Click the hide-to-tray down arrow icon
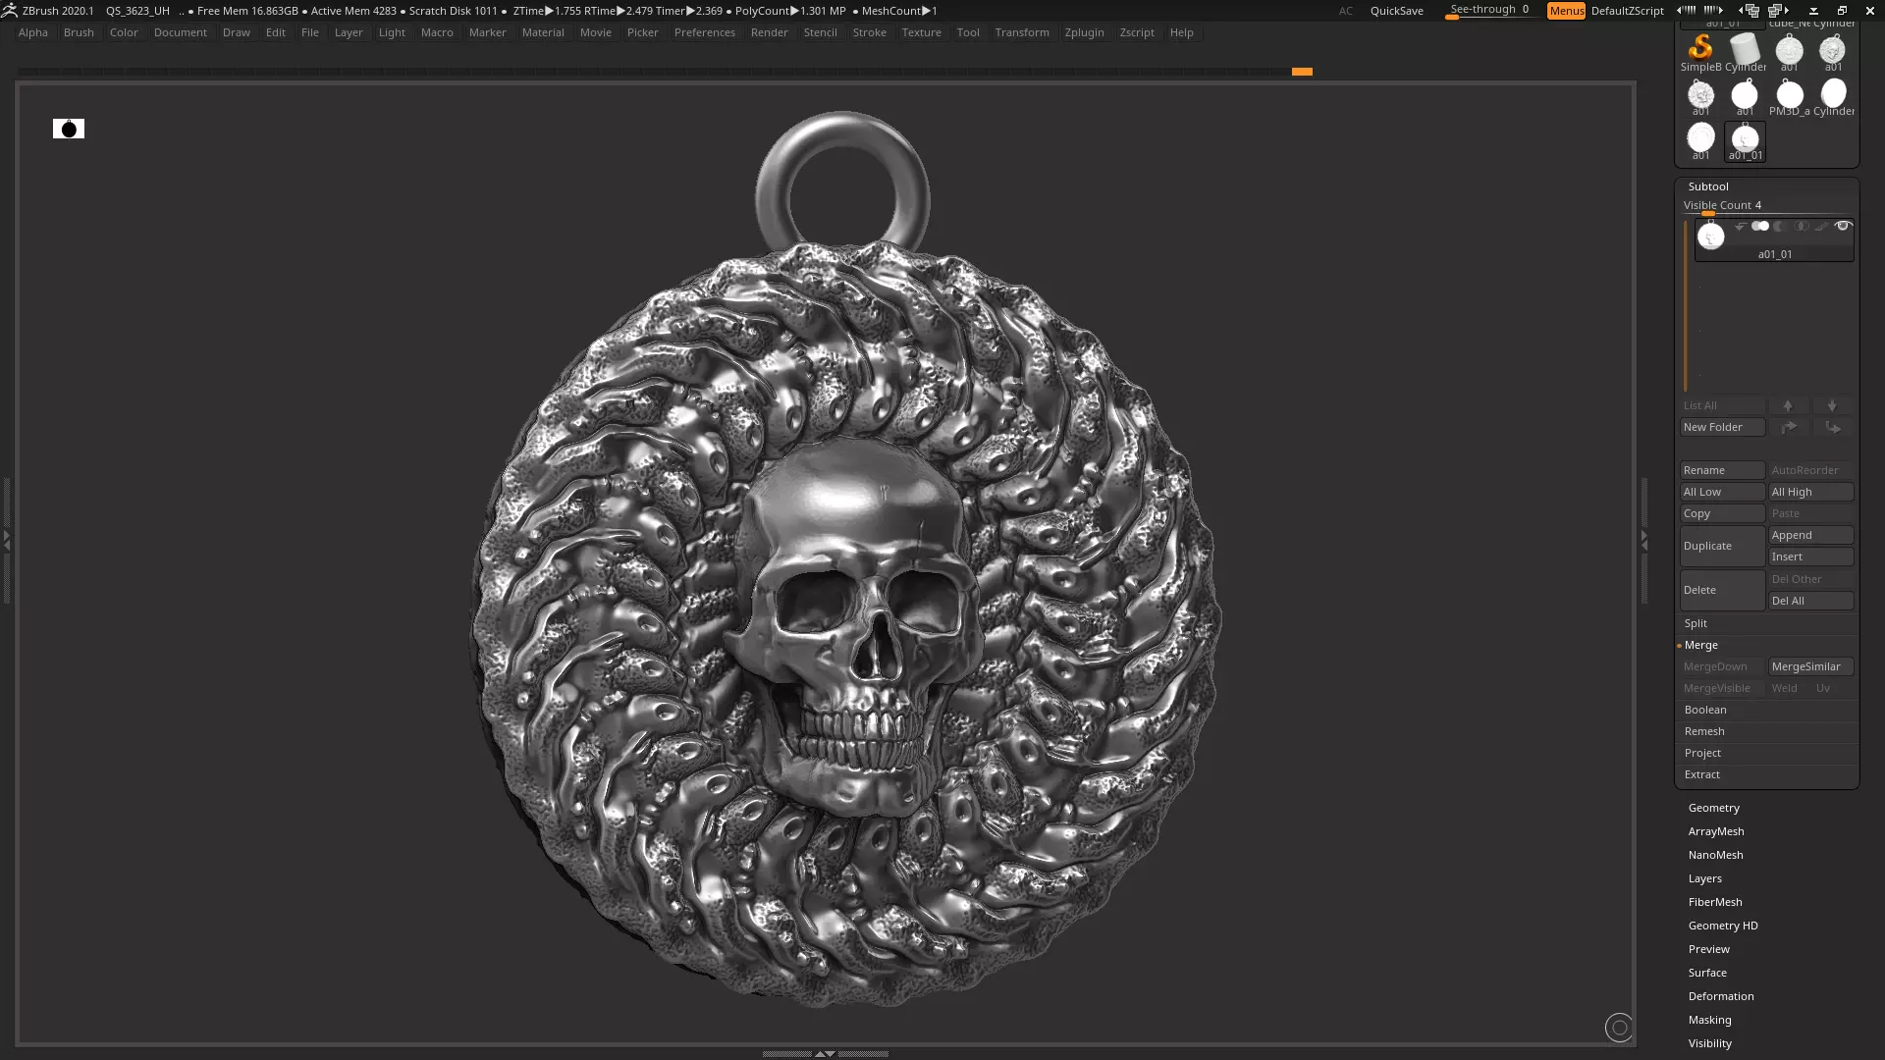 [x=1813, y=11]
